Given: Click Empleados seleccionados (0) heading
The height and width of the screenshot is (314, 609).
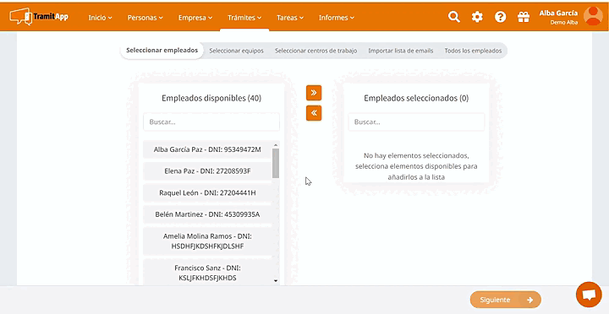Looking at the screenshot, I should [x=416, y=99].
